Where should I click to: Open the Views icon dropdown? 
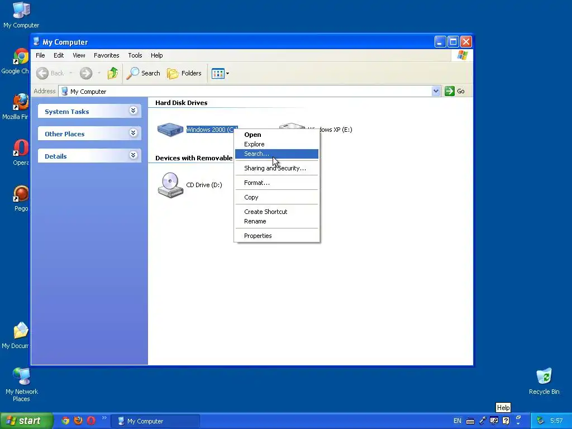[x=220, y=73]
